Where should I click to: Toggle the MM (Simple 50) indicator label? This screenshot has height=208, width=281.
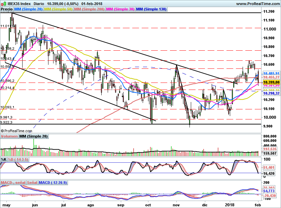point(58,9)
